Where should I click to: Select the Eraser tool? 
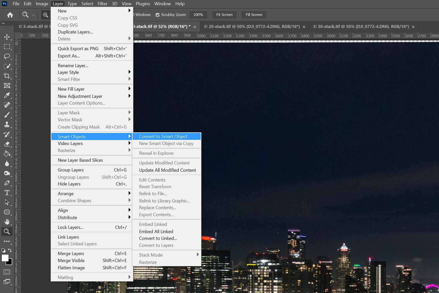point(7,144)
